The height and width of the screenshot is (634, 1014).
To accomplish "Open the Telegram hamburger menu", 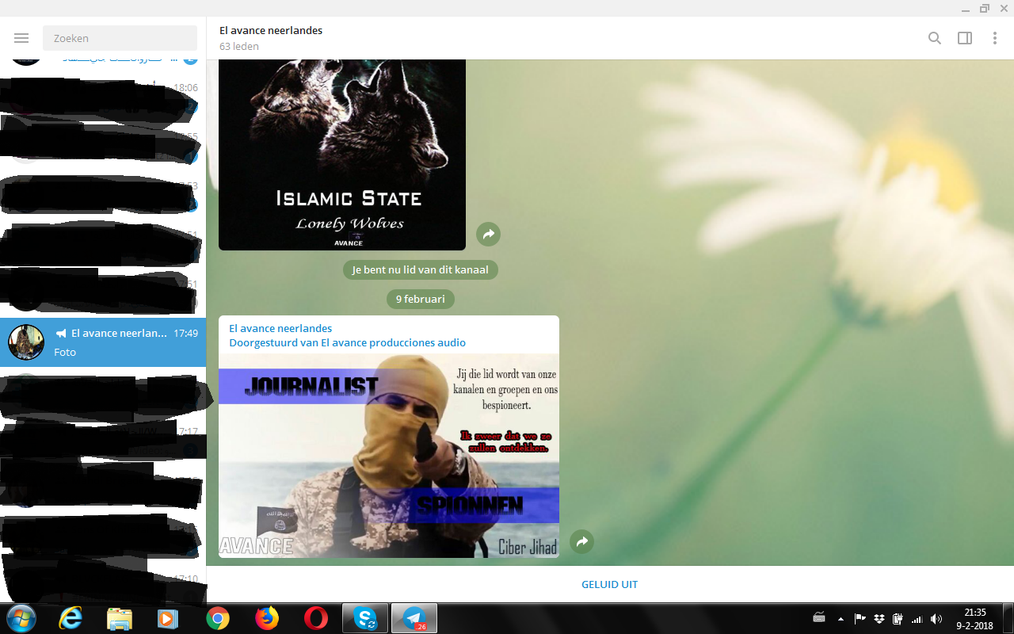I will (21, 38).
